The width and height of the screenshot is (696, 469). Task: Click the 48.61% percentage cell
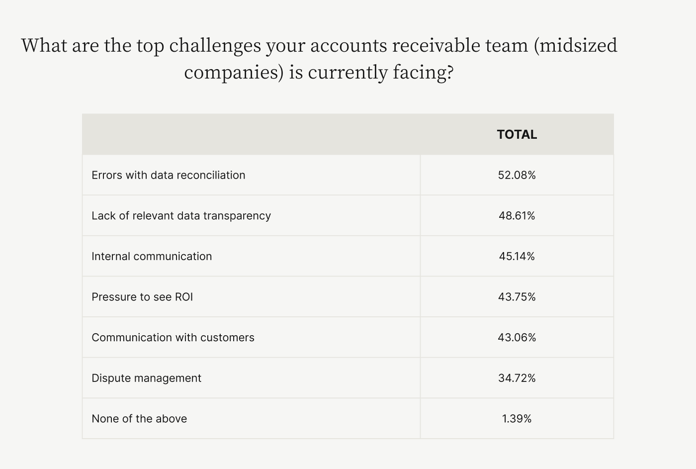pos(517,216)
